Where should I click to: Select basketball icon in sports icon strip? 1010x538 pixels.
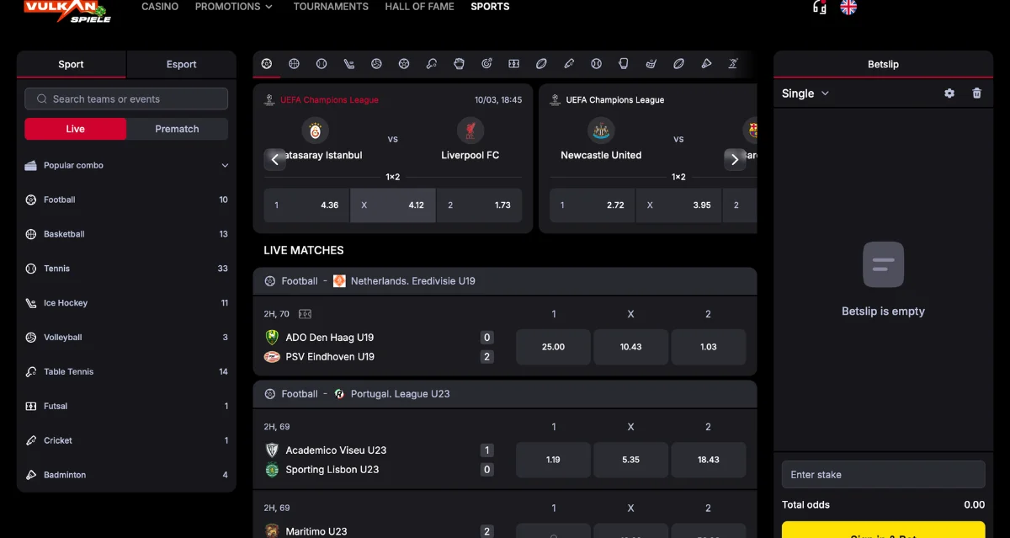point(294,63)
